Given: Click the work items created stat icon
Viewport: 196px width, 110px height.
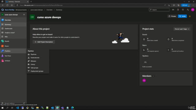Looking at the screenshot, I should coord(144,39).
